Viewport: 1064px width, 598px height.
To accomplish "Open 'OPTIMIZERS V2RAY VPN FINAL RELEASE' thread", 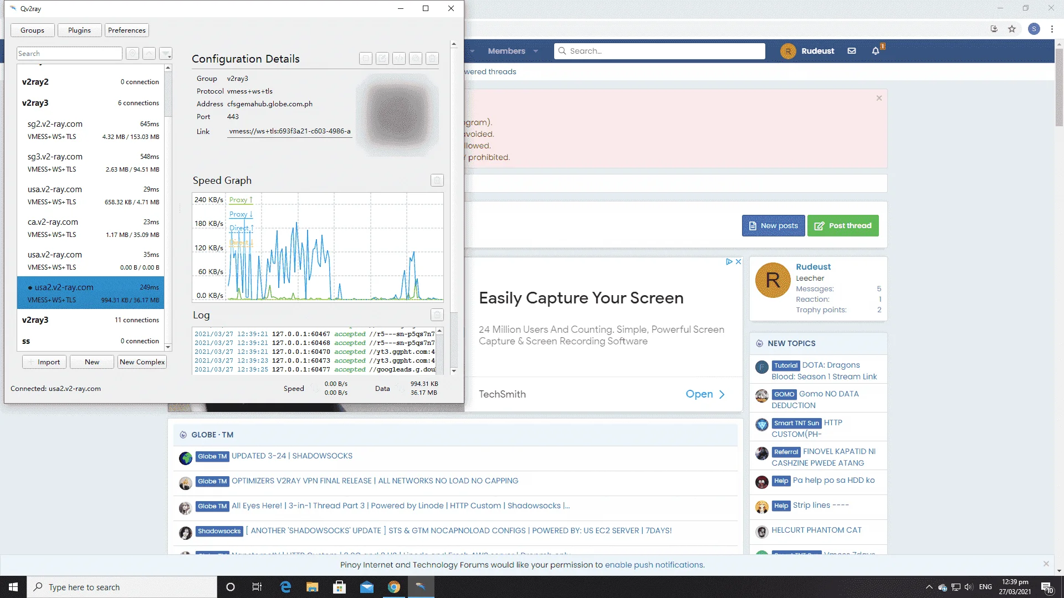I will click(375, 481).
